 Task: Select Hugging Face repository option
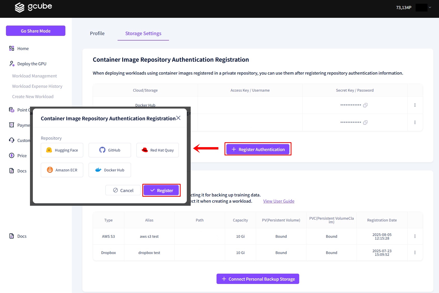click(62, 150)
